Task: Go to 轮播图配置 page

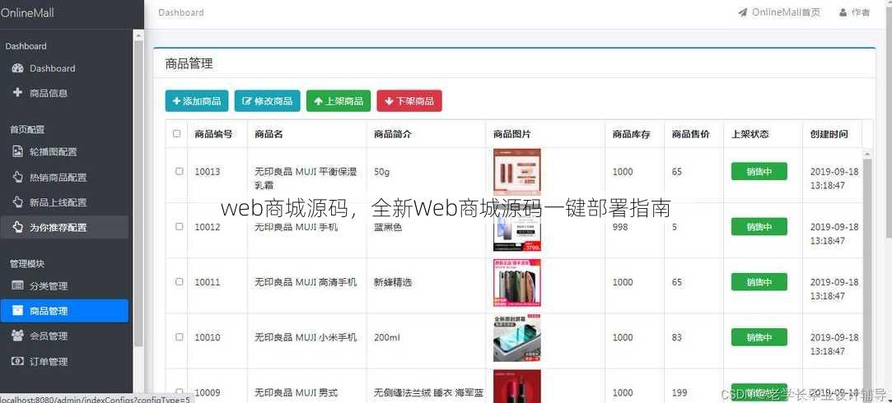Action: coord(64,152)
